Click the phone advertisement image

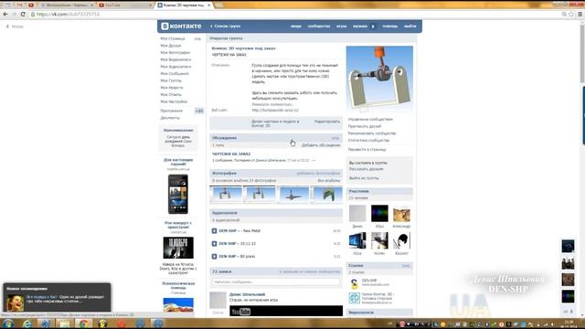(178, 194)
